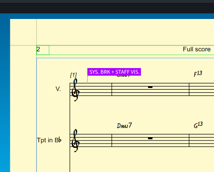Viewport: 214px width, 172px height.
Task: Select the Dmaj7 chord symbol
Action: [124, 125]
